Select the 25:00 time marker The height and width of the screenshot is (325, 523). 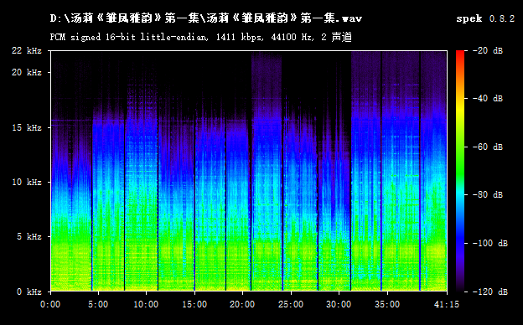click(291, 304)
